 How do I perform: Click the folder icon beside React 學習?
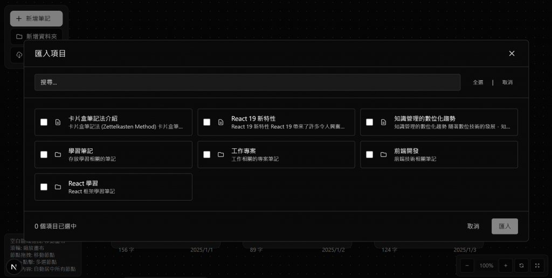click(x=58, y=187)
